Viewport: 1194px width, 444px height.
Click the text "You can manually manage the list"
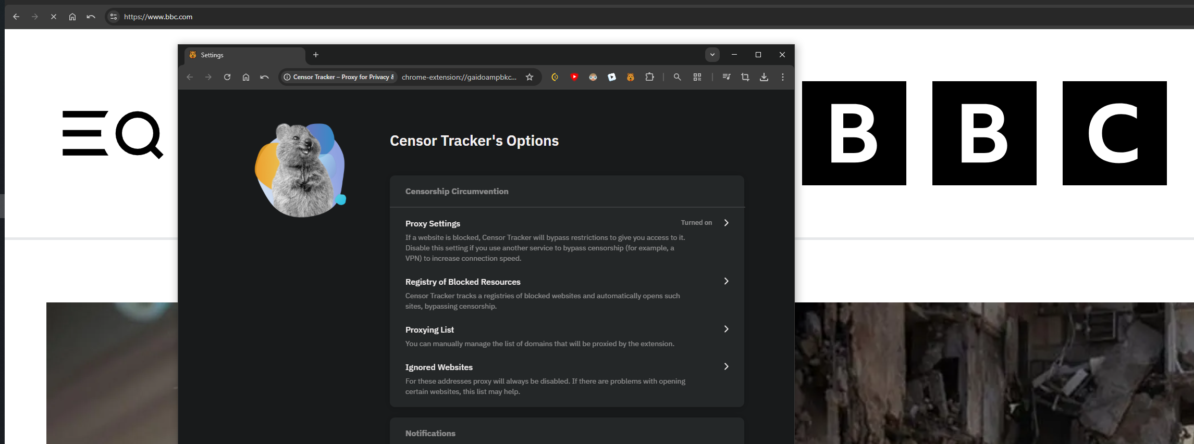coord(540,344)
